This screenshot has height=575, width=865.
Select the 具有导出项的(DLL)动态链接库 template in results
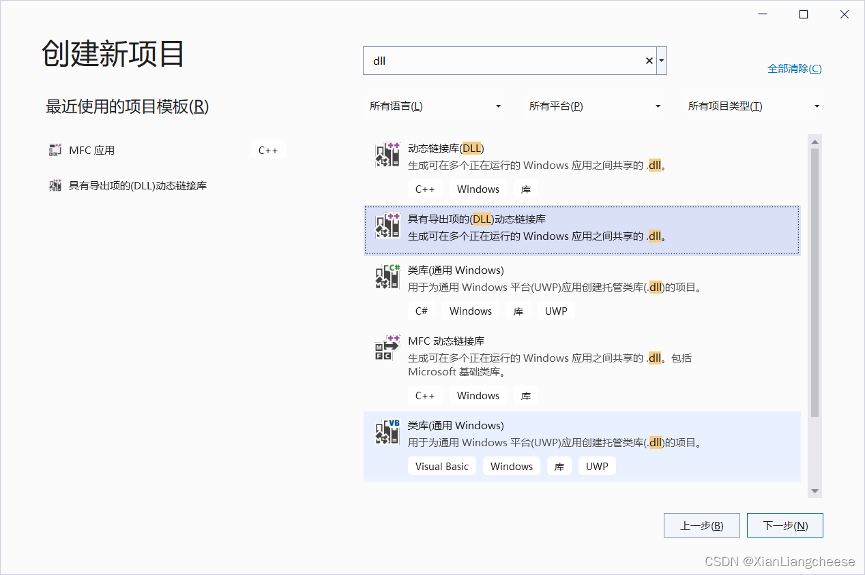(582, 230)
